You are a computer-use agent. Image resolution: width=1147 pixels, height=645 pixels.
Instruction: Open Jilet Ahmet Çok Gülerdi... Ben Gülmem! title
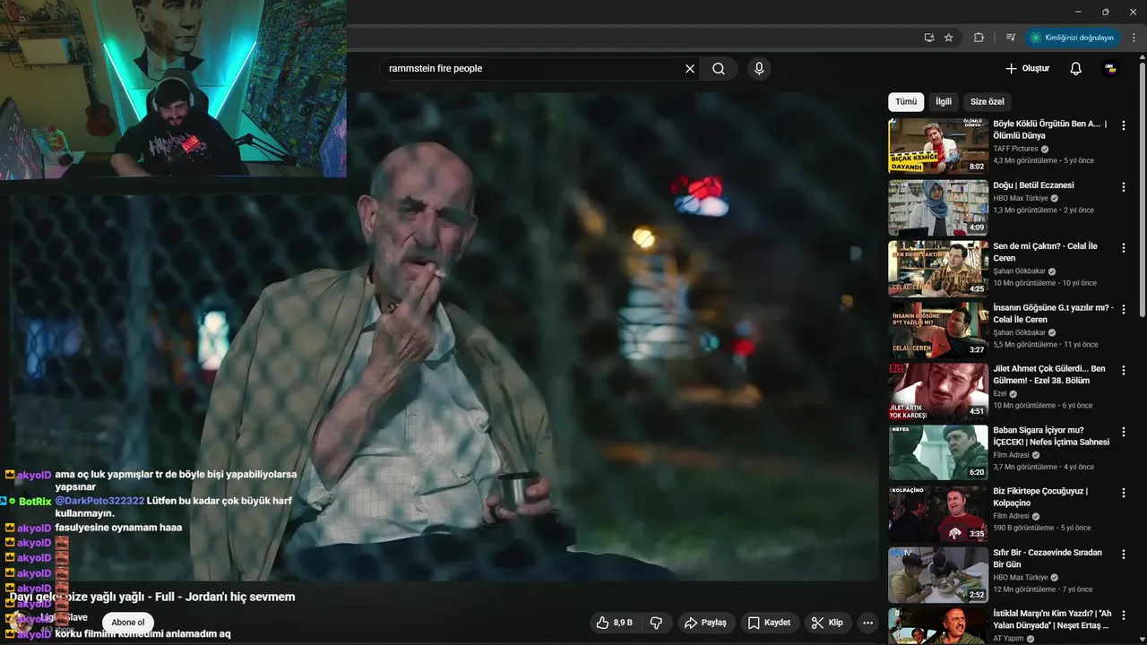tap(1049, 374)
